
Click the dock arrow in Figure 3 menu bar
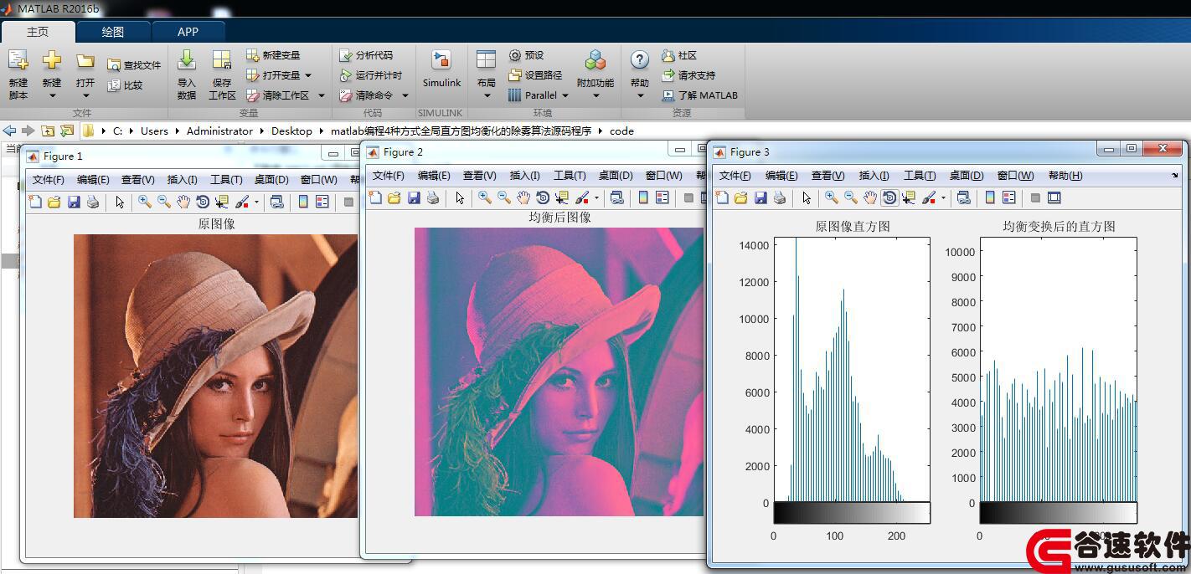pyautogui.click(x=1175, y=175)
